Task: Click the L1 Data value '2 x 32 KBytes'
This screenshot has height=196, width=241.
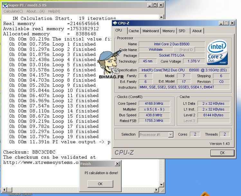Action: pyautogui.click(x=213, y=103)
